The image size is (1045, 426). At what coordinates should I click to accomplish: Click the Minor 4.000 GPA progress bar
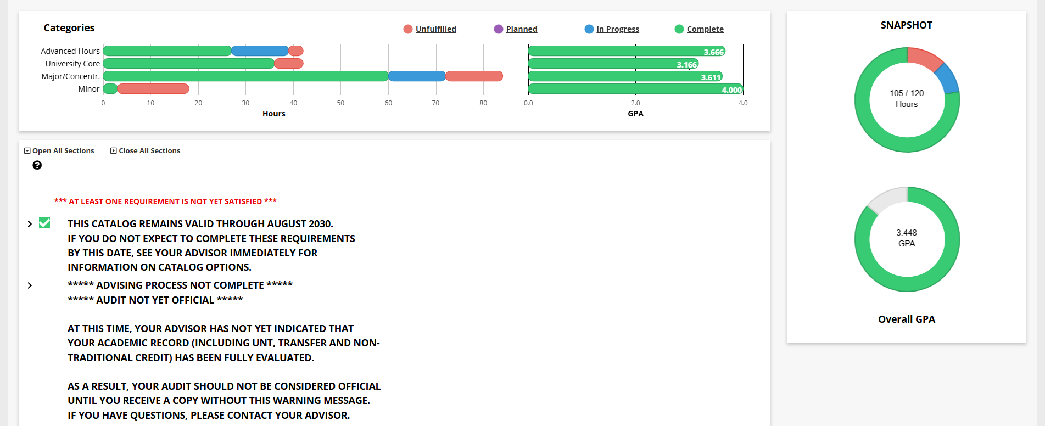[x=632, y=89]
